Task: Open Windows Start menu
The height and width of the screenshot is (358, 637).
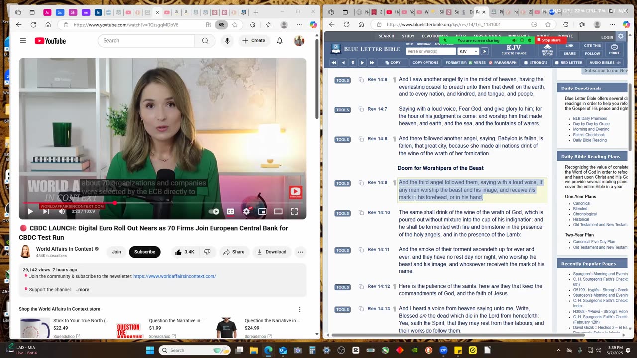Action: pos(150,350)
